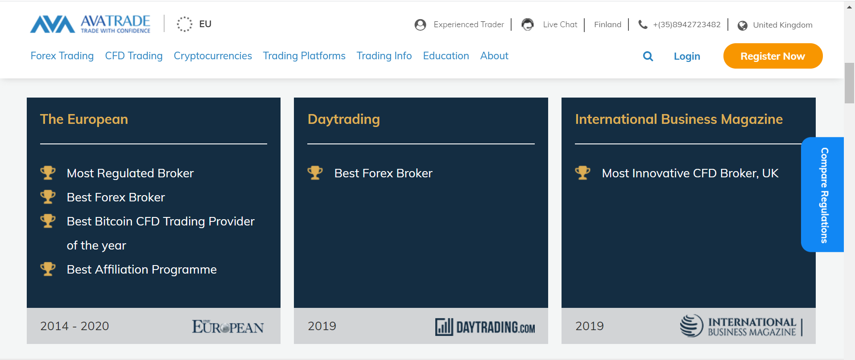Click the Register Now button
Image resolution: width=855 pixels, height=360 pixels.
(x=773, y=56)
